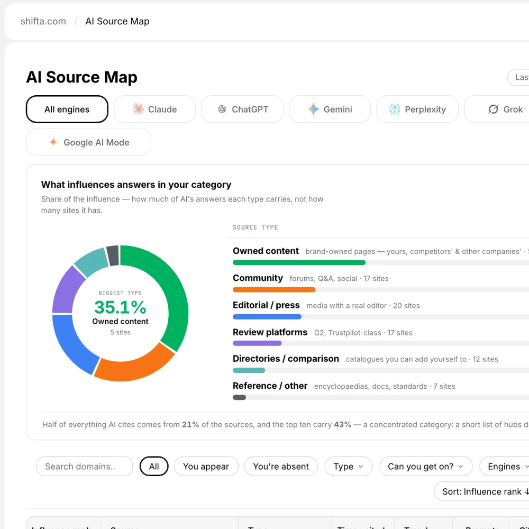This screenshot has height=529, width=529.
Task: Click the ChatGPT logo icon
Action: tap(222, 110)
